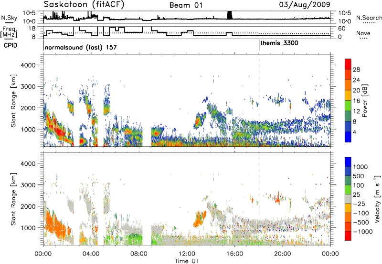Click the "4000" range tick of power panel

pos(28,65)
